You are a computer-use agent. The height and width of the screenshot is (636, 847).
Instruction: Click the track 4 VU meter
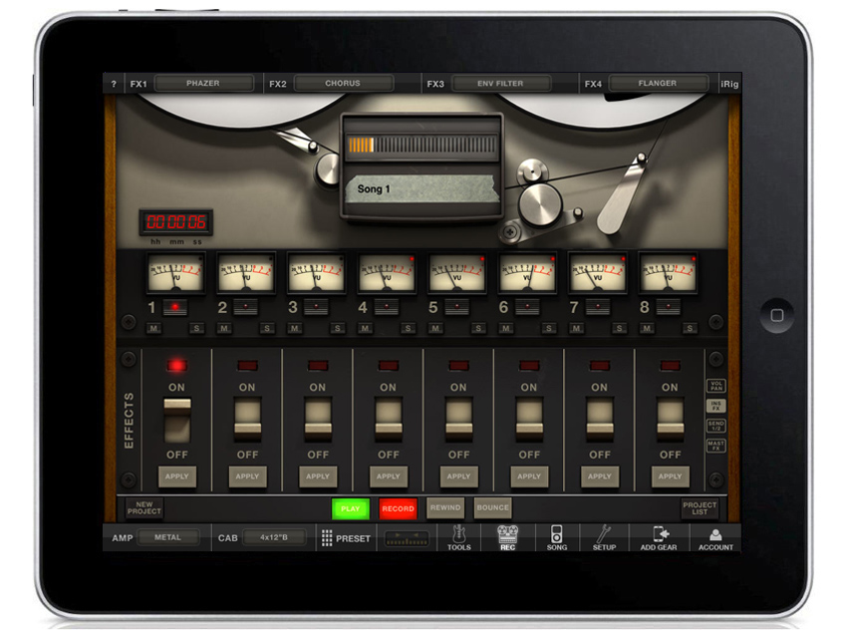coord(387,273)
